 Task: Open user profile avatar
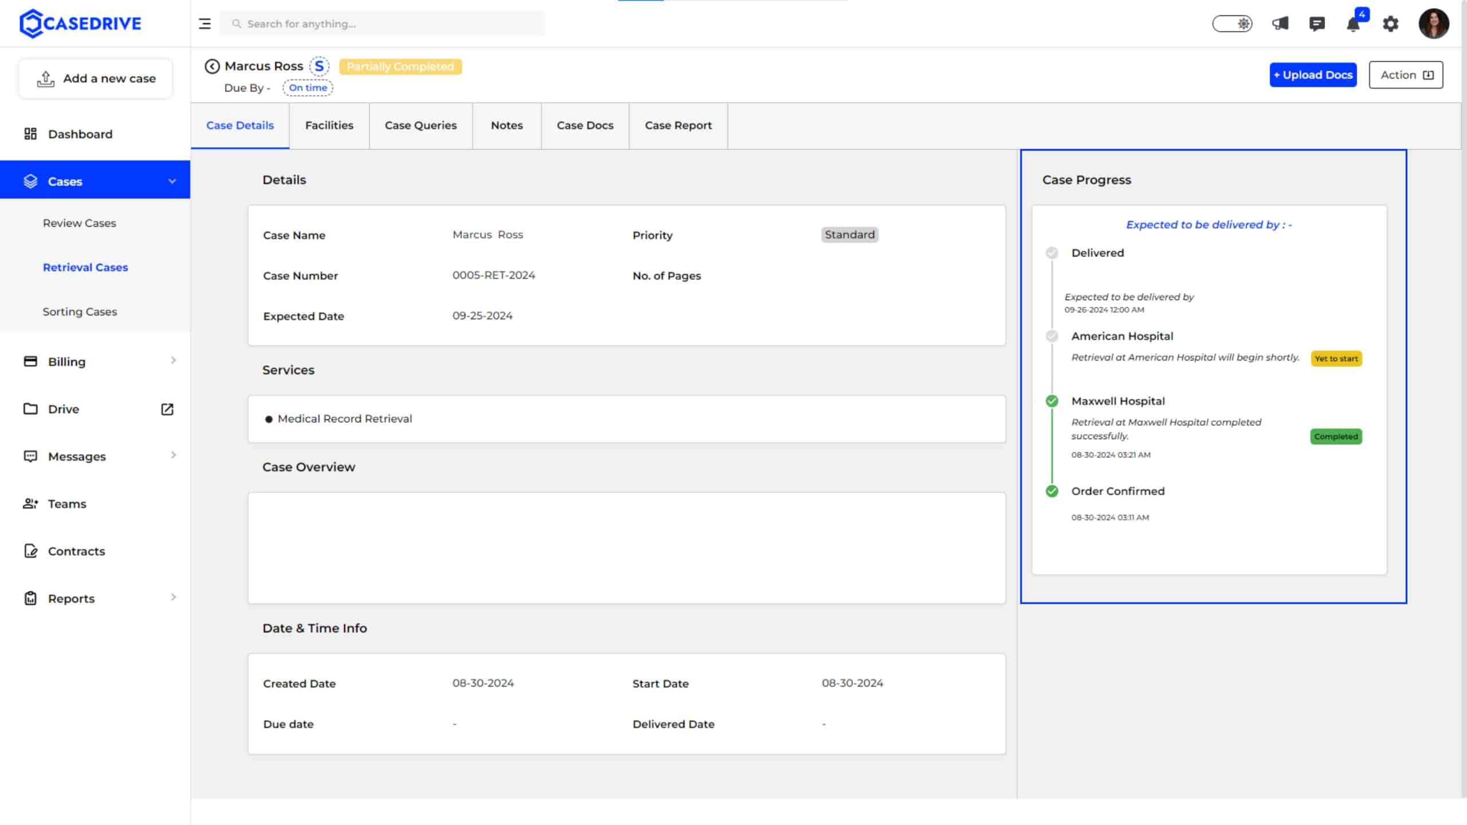point(1434,23)
